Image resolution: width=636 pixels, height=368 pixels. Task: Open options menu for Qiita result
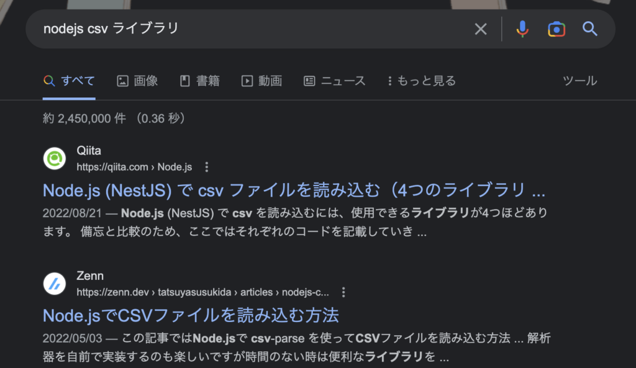point(207,167)
